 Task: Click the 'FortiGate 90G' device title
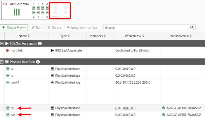point(19,4)
